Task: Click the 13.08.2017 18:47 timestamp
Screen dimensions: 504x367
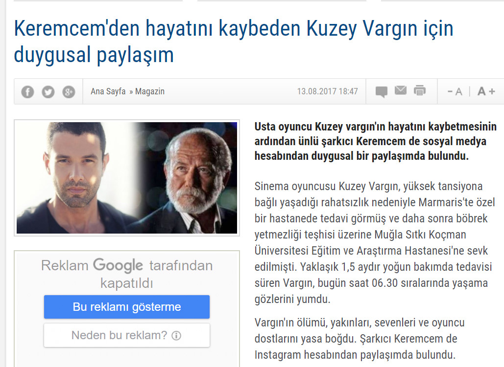Action: (327, 91)
